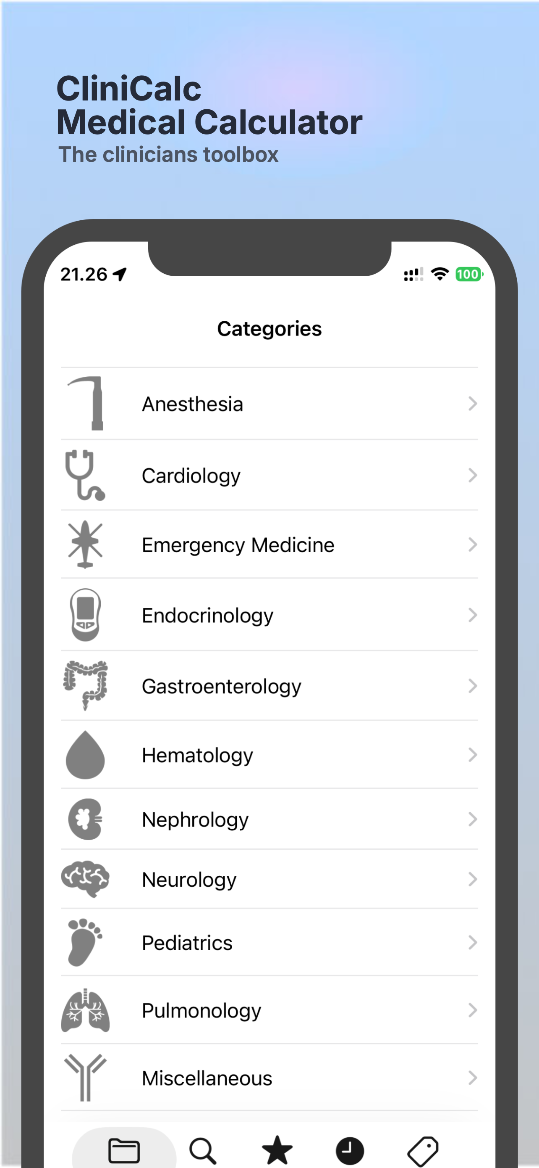Check the battery indicator in status bar
The image size is (539, 1168).
pyautogui.click(x=468, y=274)
